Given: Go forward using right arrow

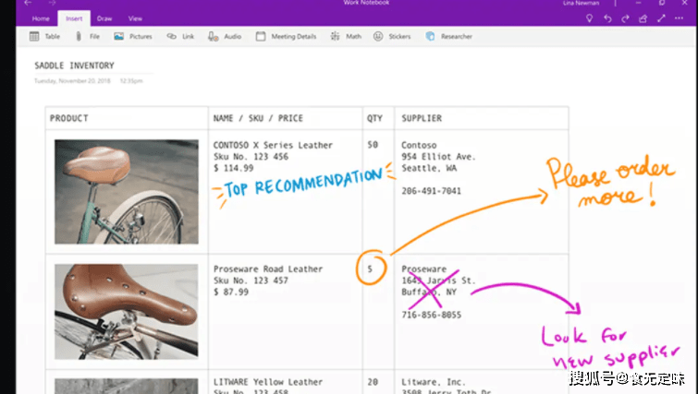Looking at the screenshot, I should pyautogui.click(x=52, y=3).
